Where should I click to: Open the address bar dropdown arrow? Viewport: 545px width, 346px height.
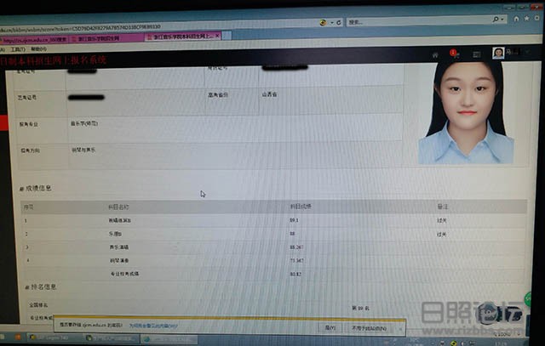(332, 23)
